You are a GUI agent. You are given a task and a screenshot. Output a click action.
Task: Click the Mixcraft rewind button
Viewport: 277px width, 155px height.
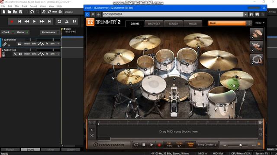click(27, 22)
